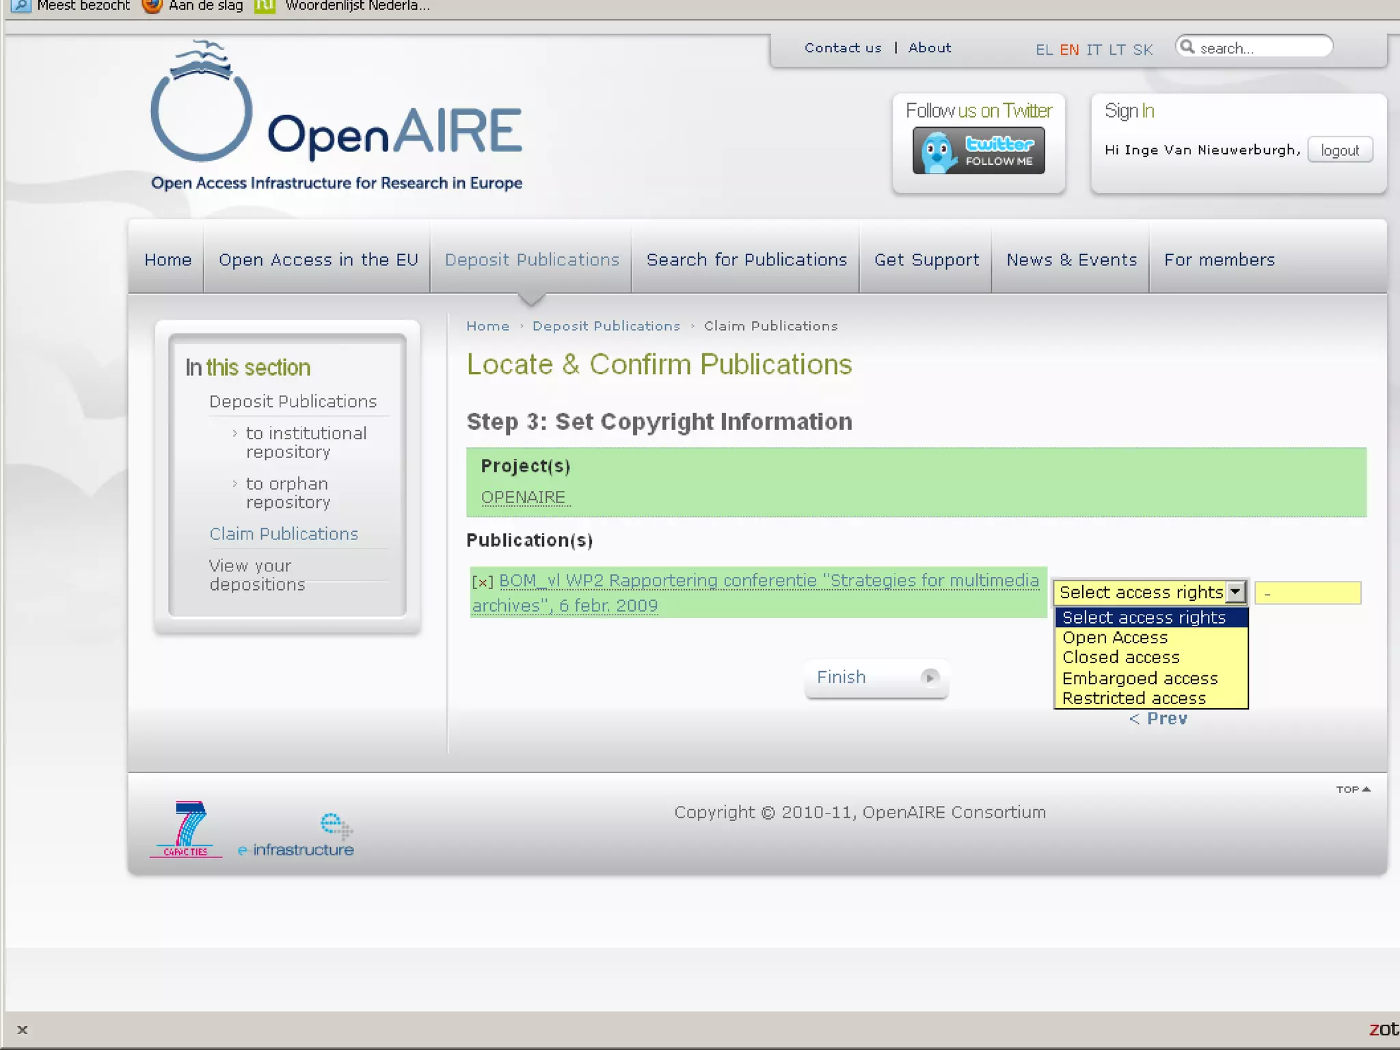Click the Meest bezocht bookmark icon
Viewport: 1400px width, 1050px height.
[x=21, y=6]
